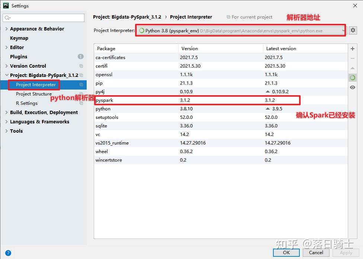363x259 pixels.
Task: Expand Appearance & Behavior section
Action: [6, 29]
